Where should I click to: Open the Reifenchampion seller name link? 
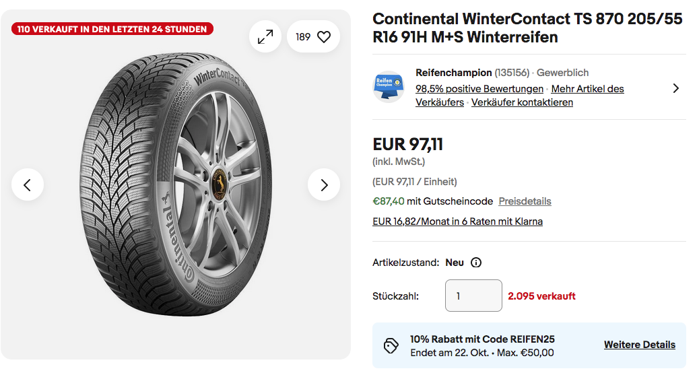(453, 73)
